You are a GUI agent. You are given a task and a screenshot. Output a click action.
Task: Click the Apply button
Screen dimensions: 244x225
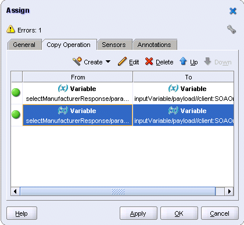(x=138, y=213)
